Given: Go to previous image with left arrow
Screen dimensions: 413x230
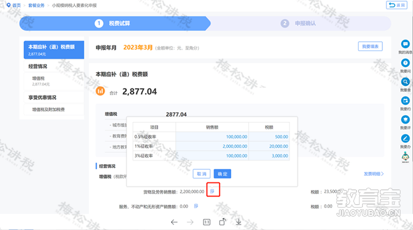Looking at the screenshot, I should tap(174, 222).
